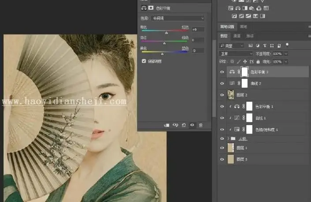
Task: Switch to the 图层 layers tab
Action: (224, 36)
